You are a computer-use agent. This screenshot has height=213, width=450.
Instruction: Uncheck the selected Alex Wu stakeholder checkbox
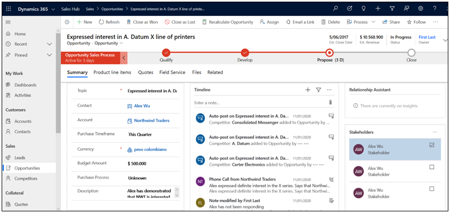[432, 145]
